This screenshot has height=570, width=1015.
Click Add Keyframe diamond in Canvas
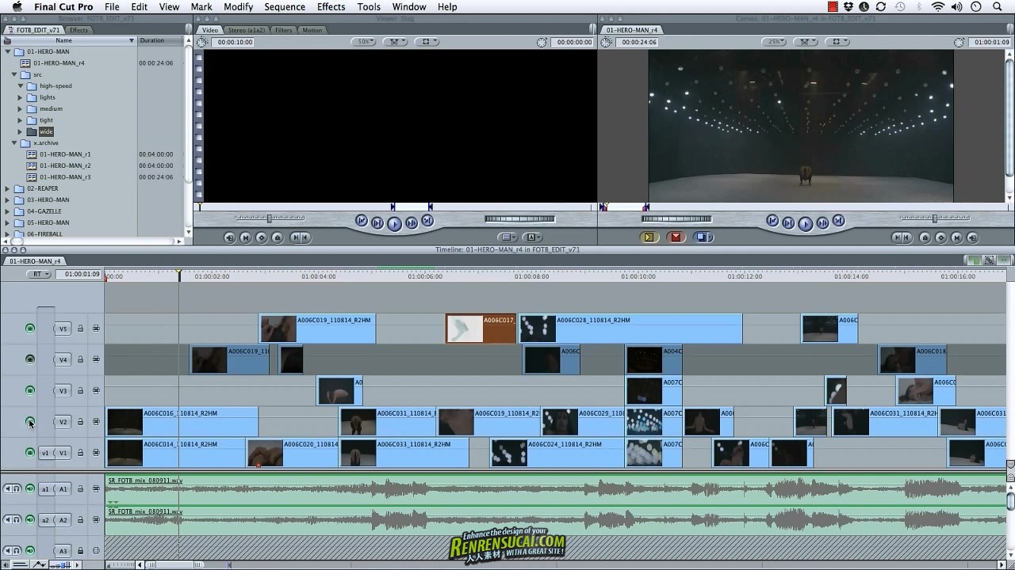coord(940,237)
